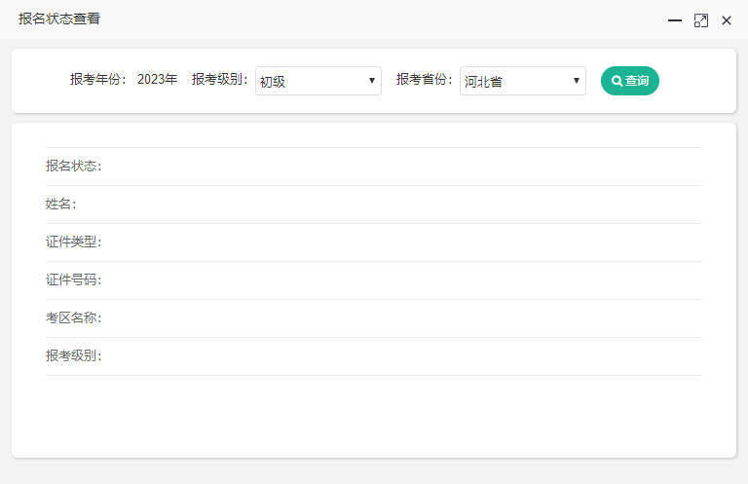Click the arrow of the 河北省 combo box
The image size is (748, 484).
pyautogui.click(x=577, y=81)
